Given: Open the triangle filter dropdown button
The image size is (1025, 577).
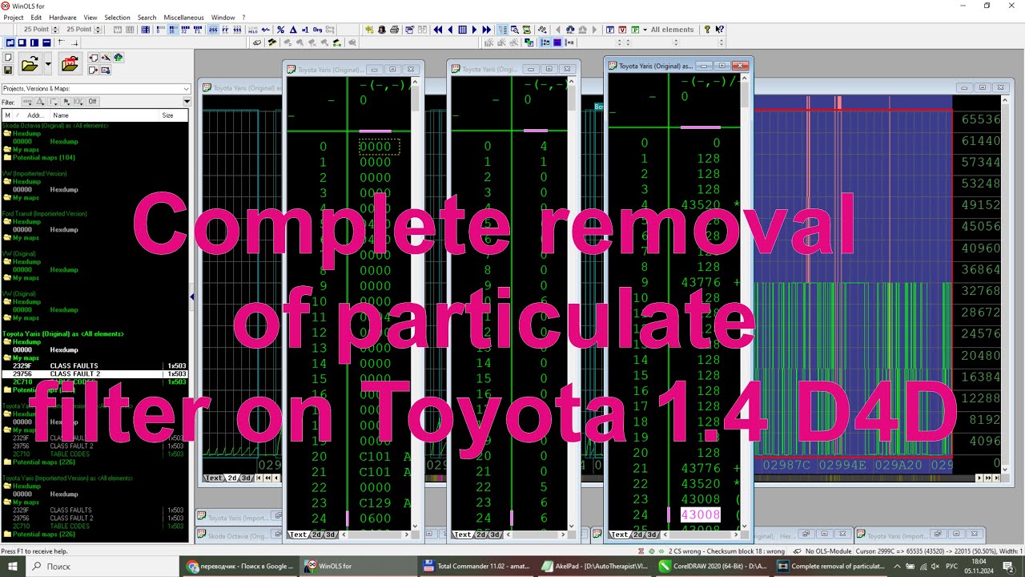Looking at the screenshot, I should pyautogui.click(x=40, y=102).
